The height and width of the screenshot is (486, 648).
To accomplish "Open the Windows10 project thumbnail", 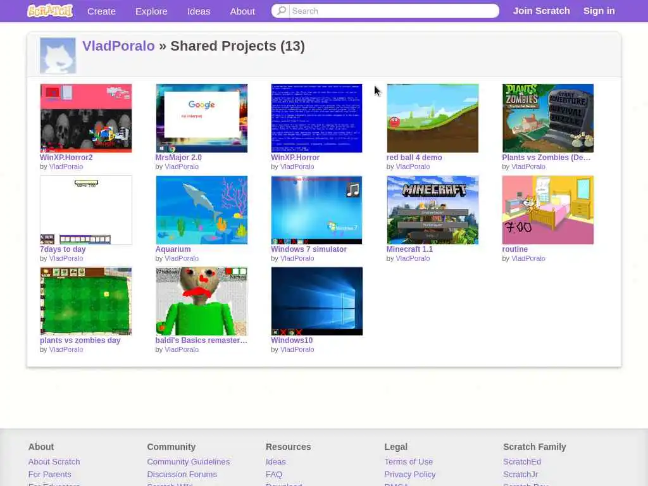I will [316, 301].
